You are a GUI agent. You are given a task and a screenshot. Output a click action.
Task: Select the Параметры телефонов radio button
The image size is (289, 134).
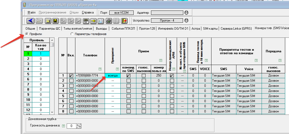point(72,34)
